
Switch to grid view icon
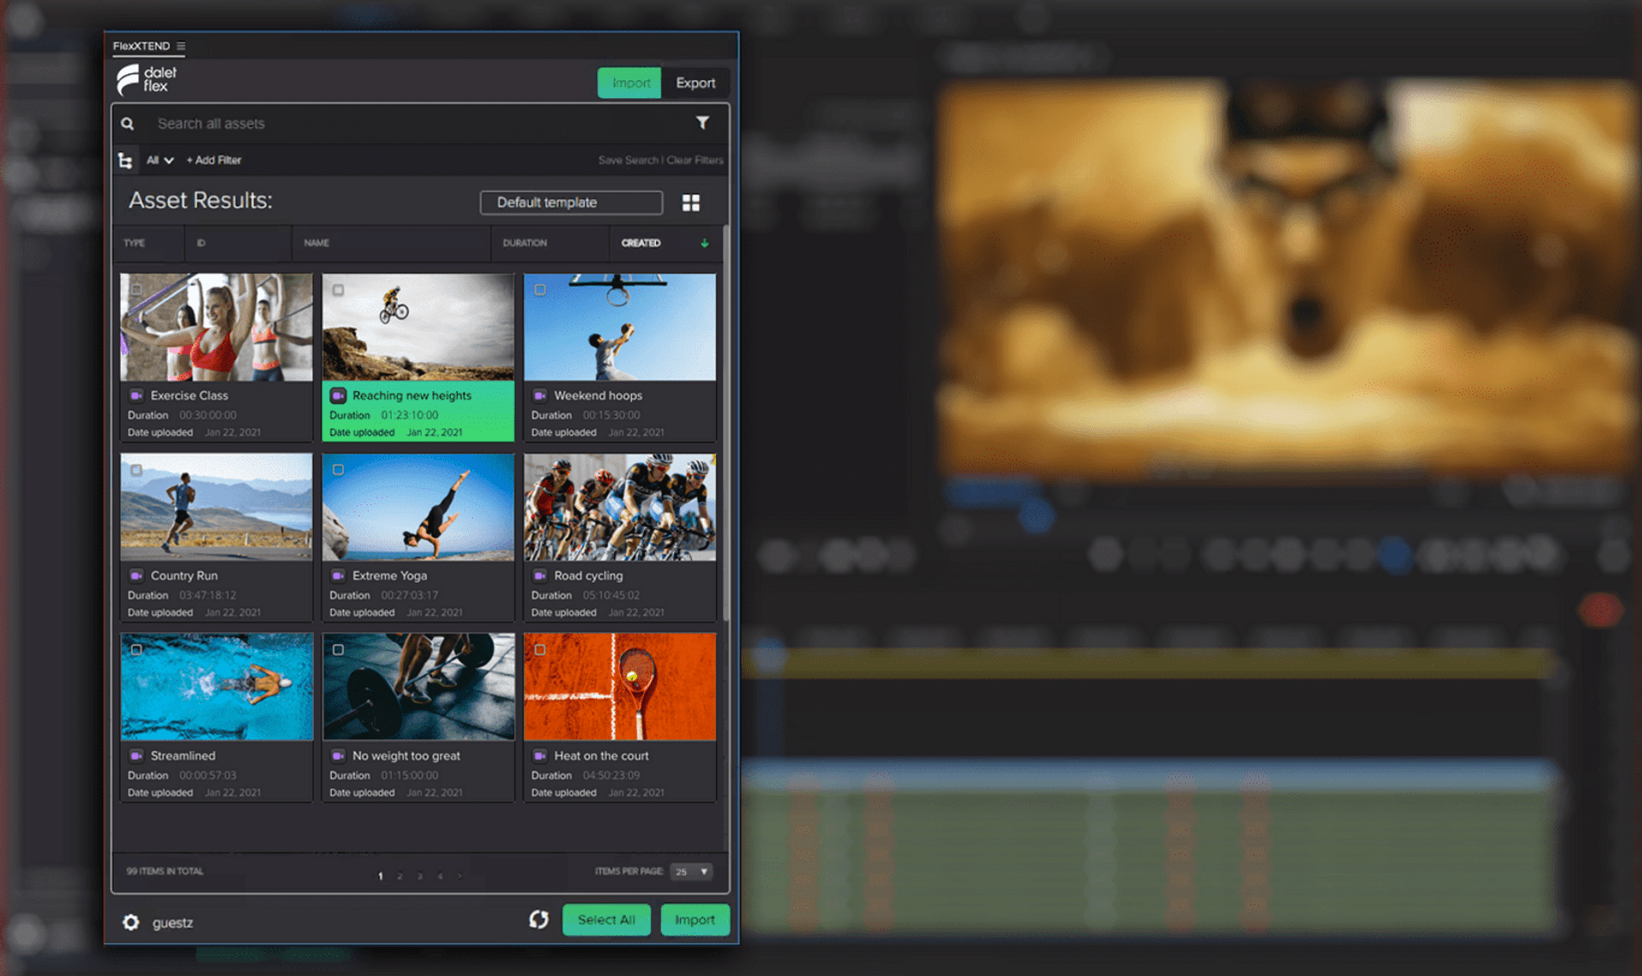point(691,203)
